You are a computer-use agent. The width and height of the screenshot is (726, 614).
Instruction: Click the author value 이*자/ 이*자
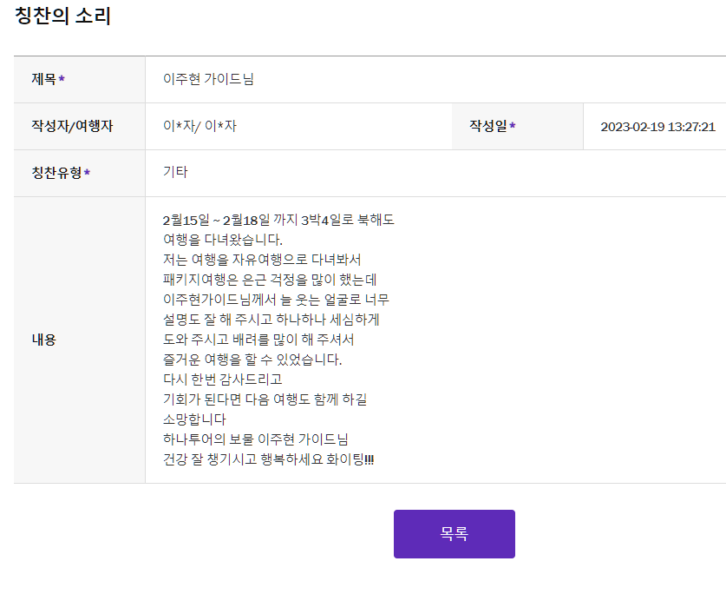coord(200,126)
